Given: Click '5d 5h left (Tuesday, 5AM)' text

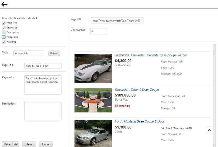Looking at the screenshot, I should coord(176,128).
